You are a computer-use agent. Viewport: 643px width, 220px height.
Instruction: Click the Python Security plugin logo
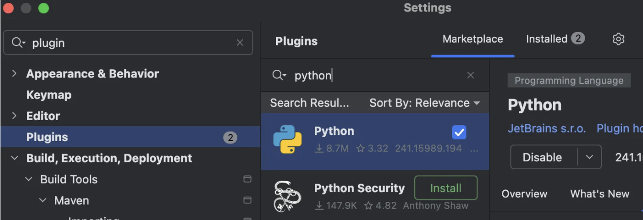(288, 196)
